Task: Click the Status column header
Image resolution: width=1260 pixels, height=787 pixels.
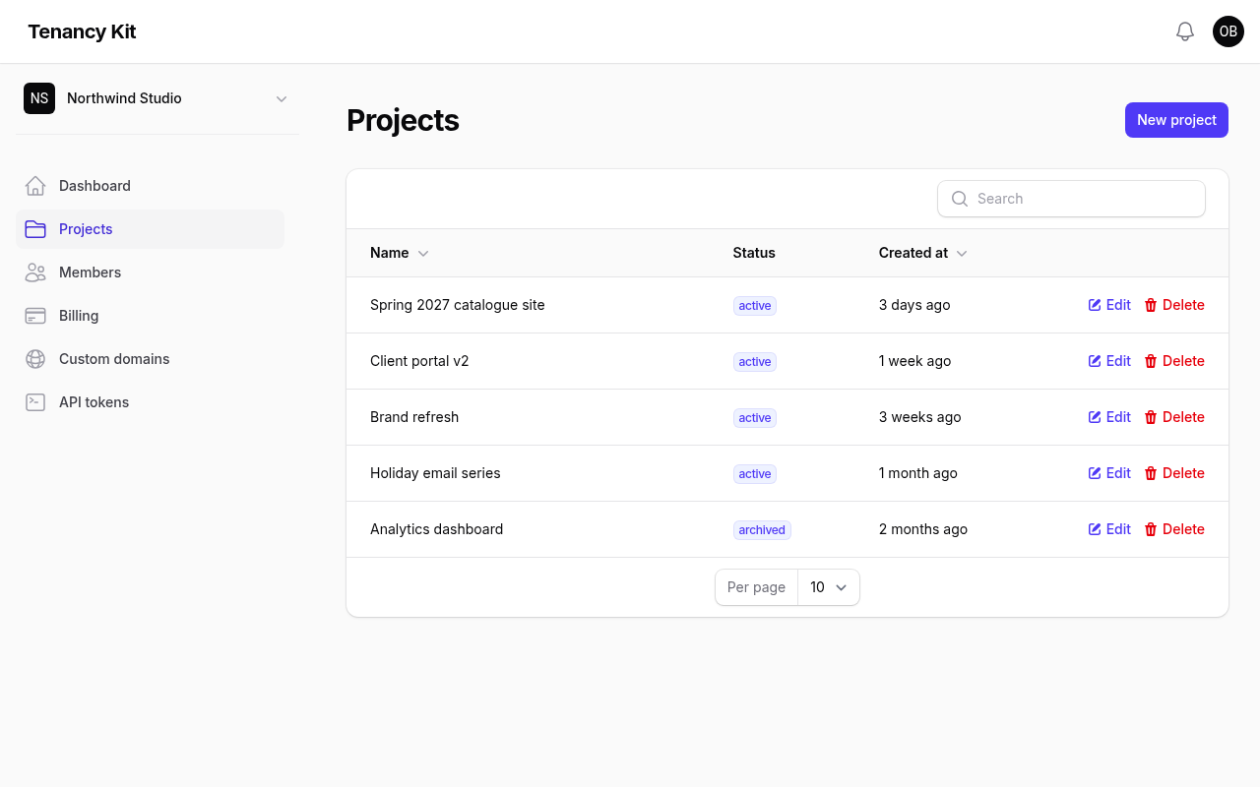Action: point(754,253)
